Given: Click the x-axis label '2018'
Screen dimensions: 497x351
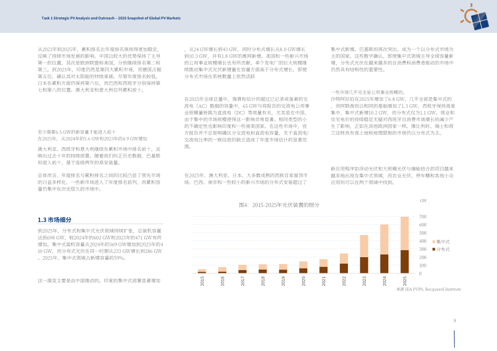Looking at the screenshot, I should click(263, 281).
